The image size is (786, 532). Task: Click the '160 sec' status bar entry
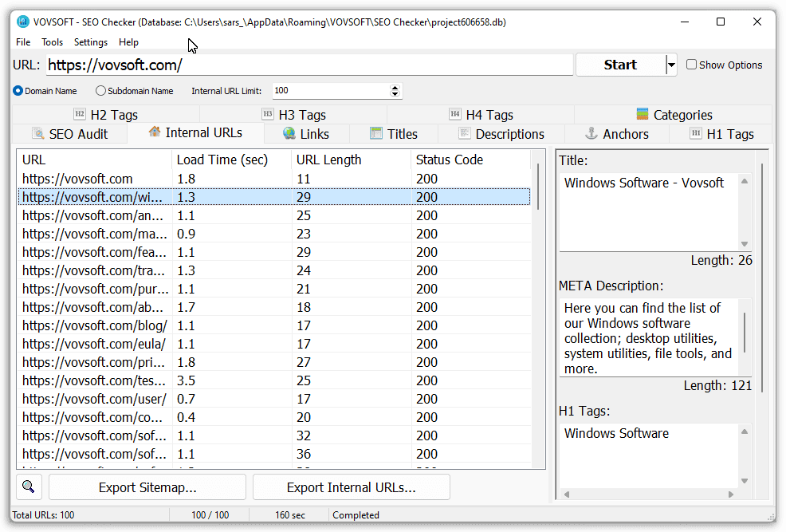[x=289, y=515]
